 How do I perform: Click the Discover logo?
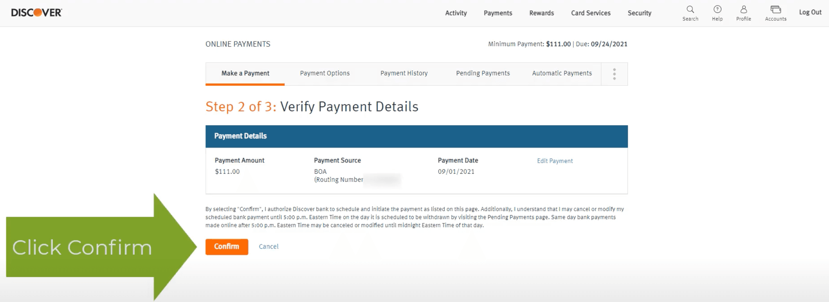pos(36,13)
